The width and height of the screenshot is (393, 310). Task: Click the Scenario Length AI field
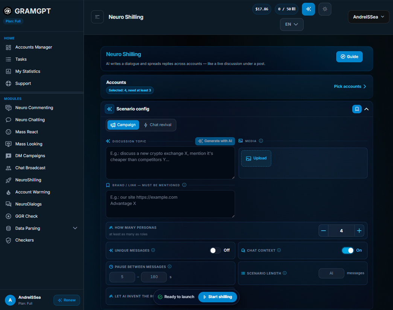tap(331, 273)
